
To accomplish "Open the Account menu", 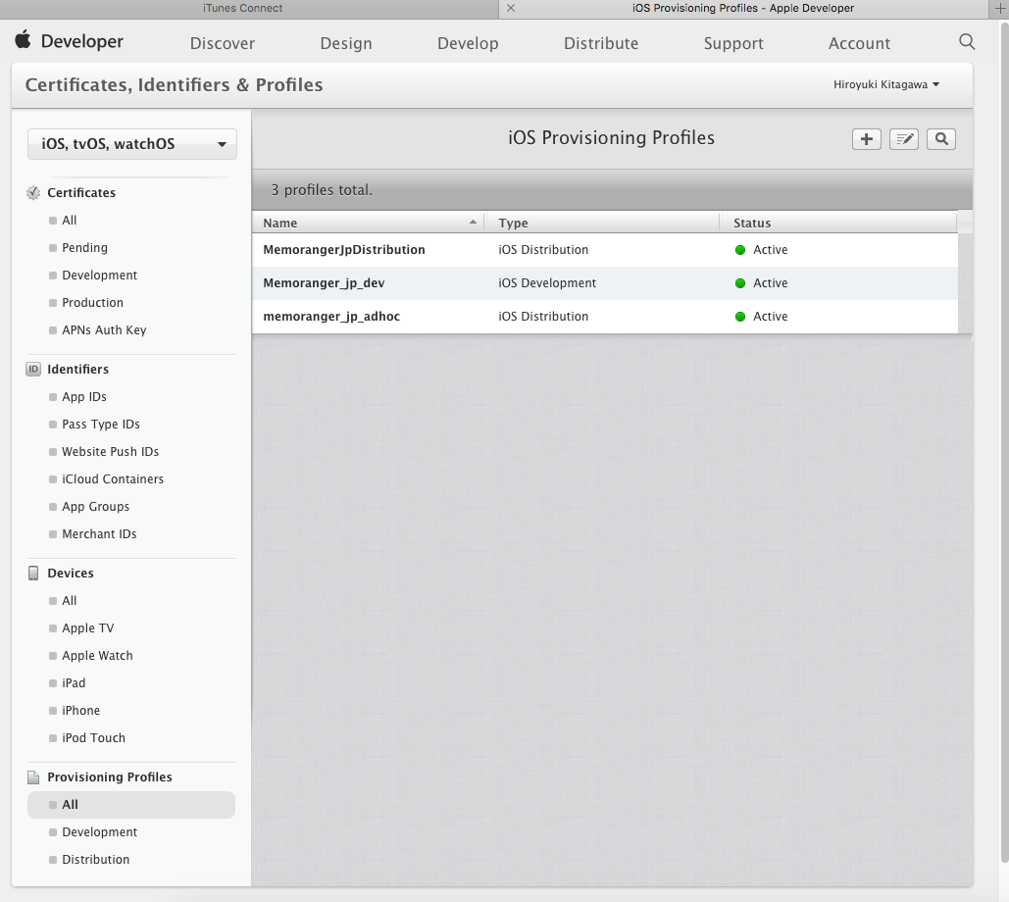I will 859,43.
